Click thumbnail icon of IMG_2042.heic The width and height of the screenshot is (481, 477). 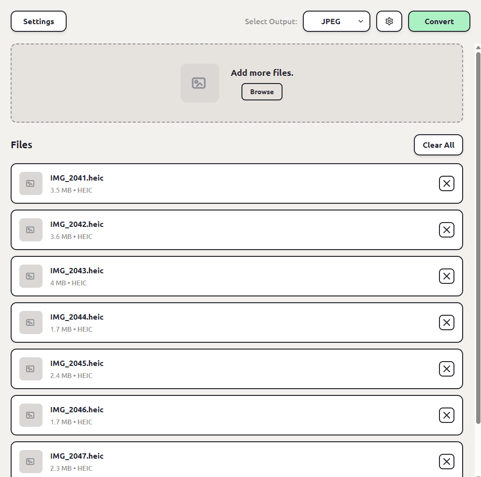coord(31,230)
